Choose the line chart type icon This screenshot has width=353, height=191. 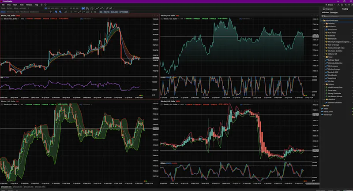coord(97,8)
